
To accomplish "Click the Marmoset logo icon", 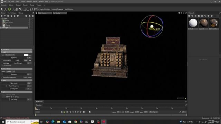I will 2,1.
